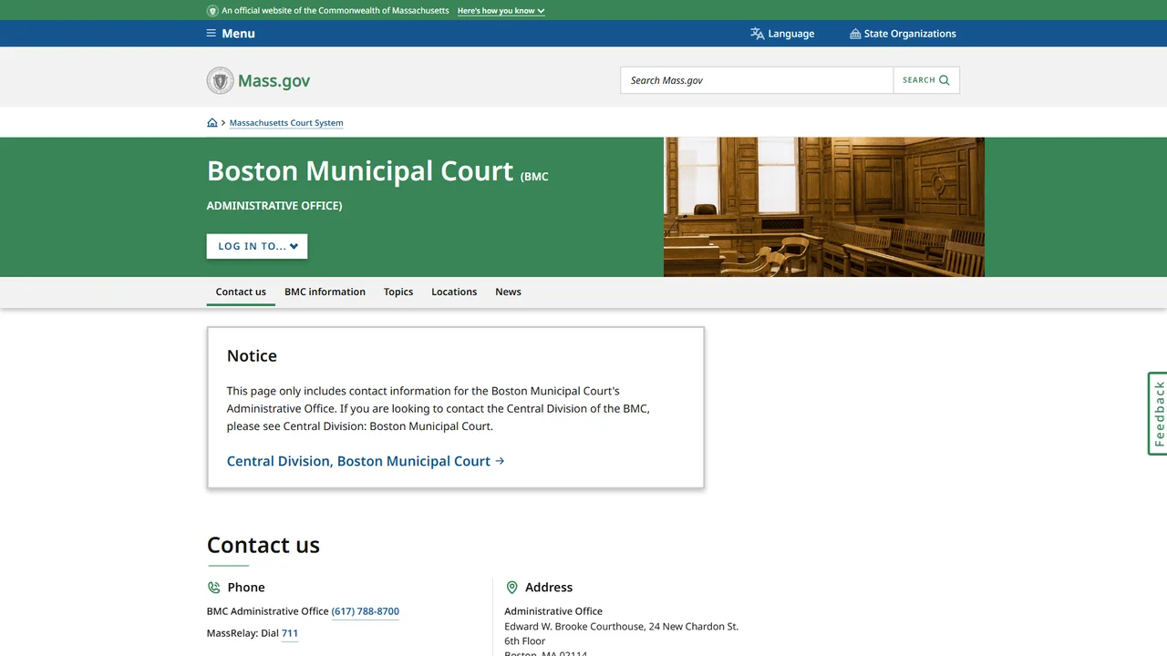Image resolution: width=1167 pixels, height=656 pixels.
Task: Click the Language label text
Action: [791, 34]
